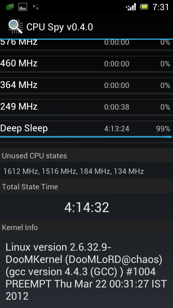
Task: Select the 460 MHz state row
Action: (x=86, y=63)
